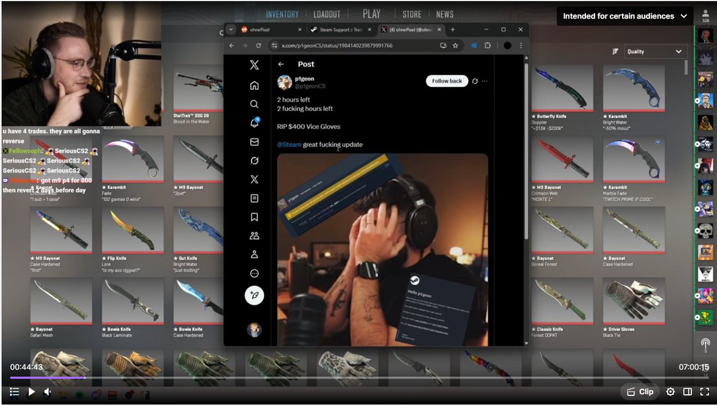This screenshot has height=405, width=717.
Task: Open the browser tab search chevron
Action: pos(231,29)
